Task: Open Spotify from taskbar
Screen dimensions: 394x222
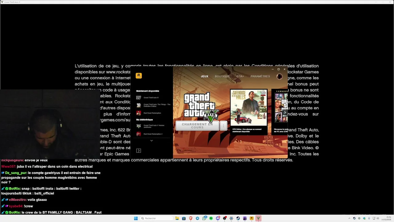Action: click(211, 218)
